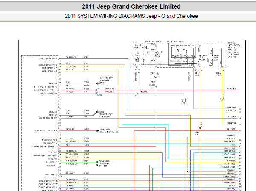Click the 'ALTR ENSE' pin label
Image resolution: width=256 pixels, height=191 pixels.
(46, 130)
